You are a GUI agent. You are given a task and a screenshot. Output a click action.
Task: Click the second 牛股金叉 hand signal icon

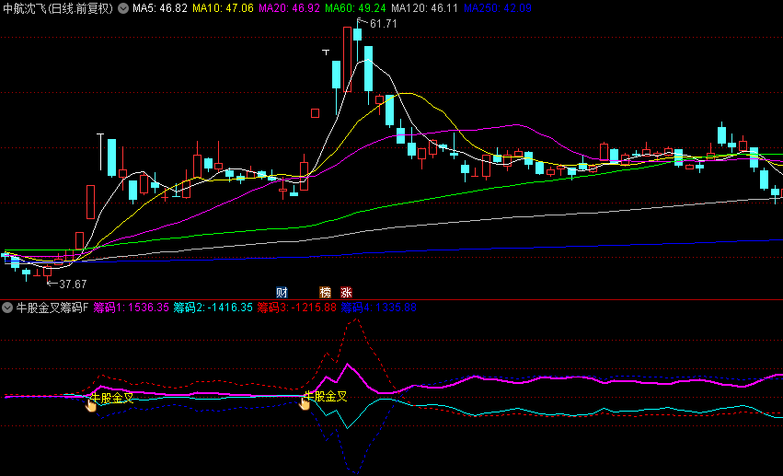click(305, 402)
